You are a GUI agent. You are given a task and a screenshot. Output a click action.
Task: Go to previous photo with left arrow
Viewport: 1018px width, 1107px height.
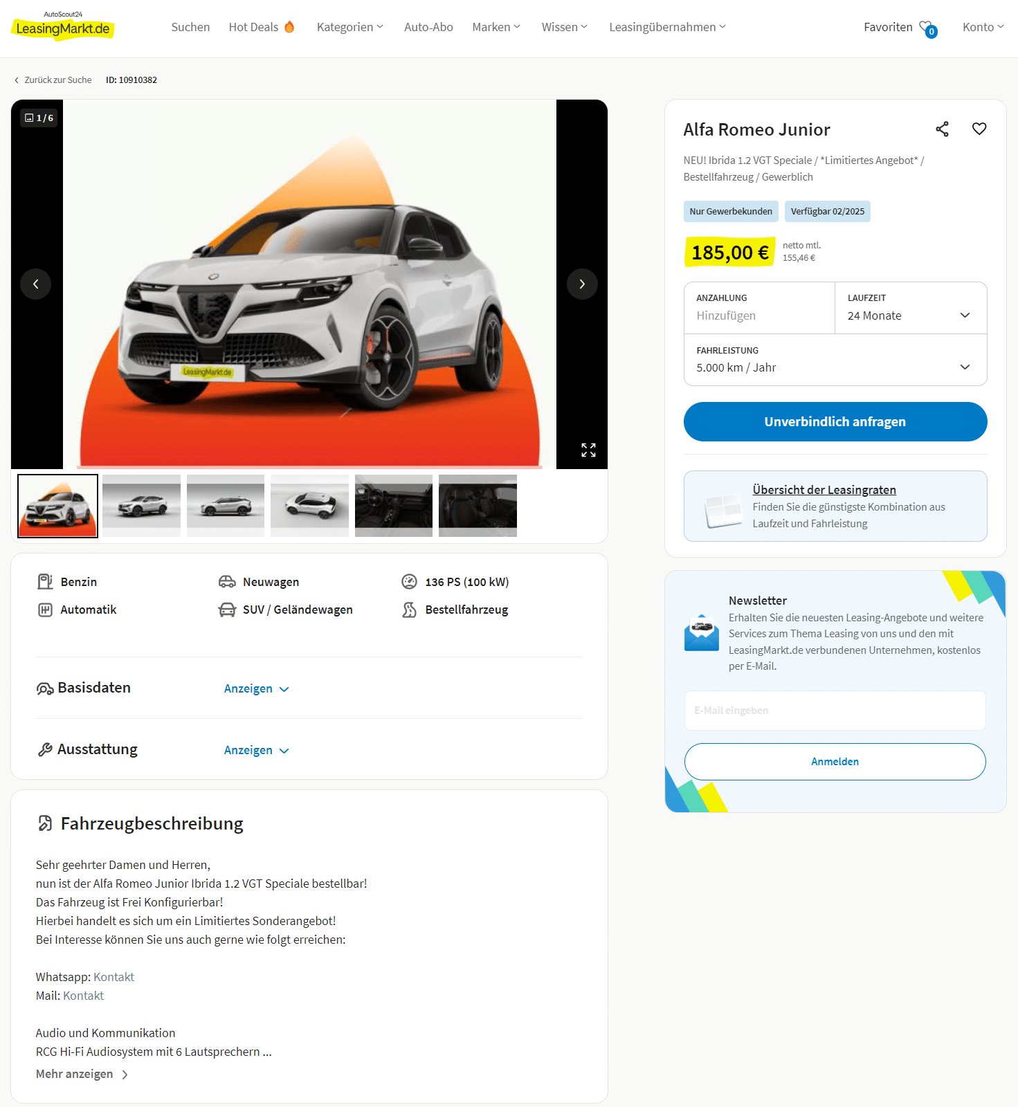(36, 284)
